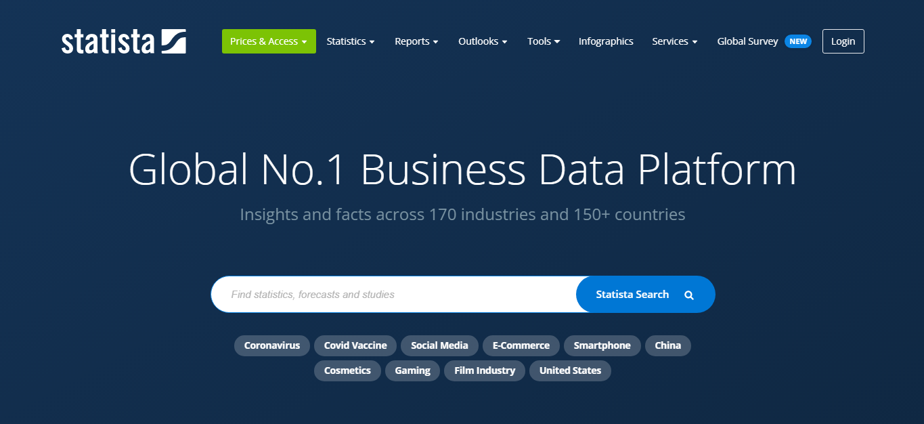Image resolution: width=924 pixels, height=424 pixels.
Task: Expand the Tools menu
Action: pyautogui.click(x=544, y=41)
